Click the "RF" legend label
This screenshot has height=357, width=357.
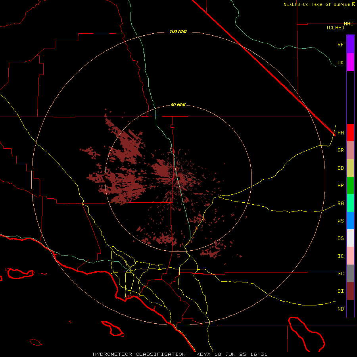pos(340,44)
